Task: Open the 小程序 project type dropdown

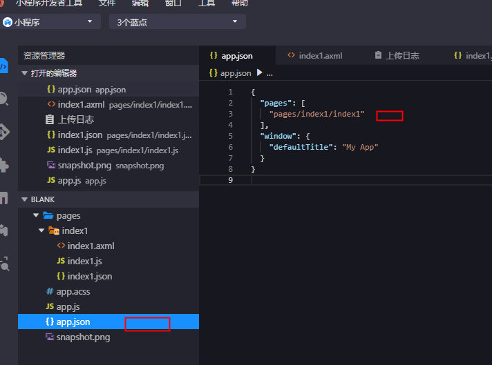Action: [50, 21]
